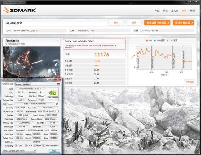Image resolution: width=201 pixels, height=155 pixels.
Task: Click the graphics test 1 value 66.49
Action: [97, 70]
